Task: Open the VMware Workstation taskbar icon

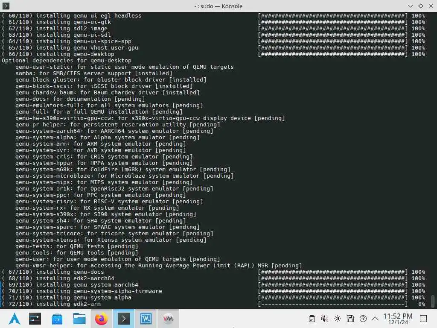Action: coord(146,319)
